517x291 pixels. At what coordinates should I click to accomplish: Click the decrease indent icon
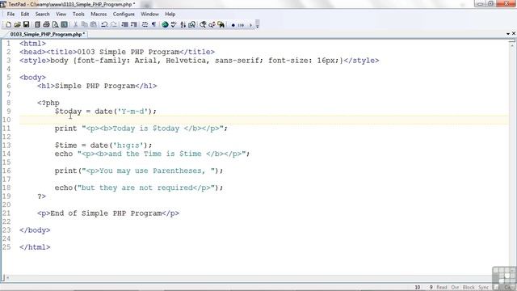(x=124, y=25)
